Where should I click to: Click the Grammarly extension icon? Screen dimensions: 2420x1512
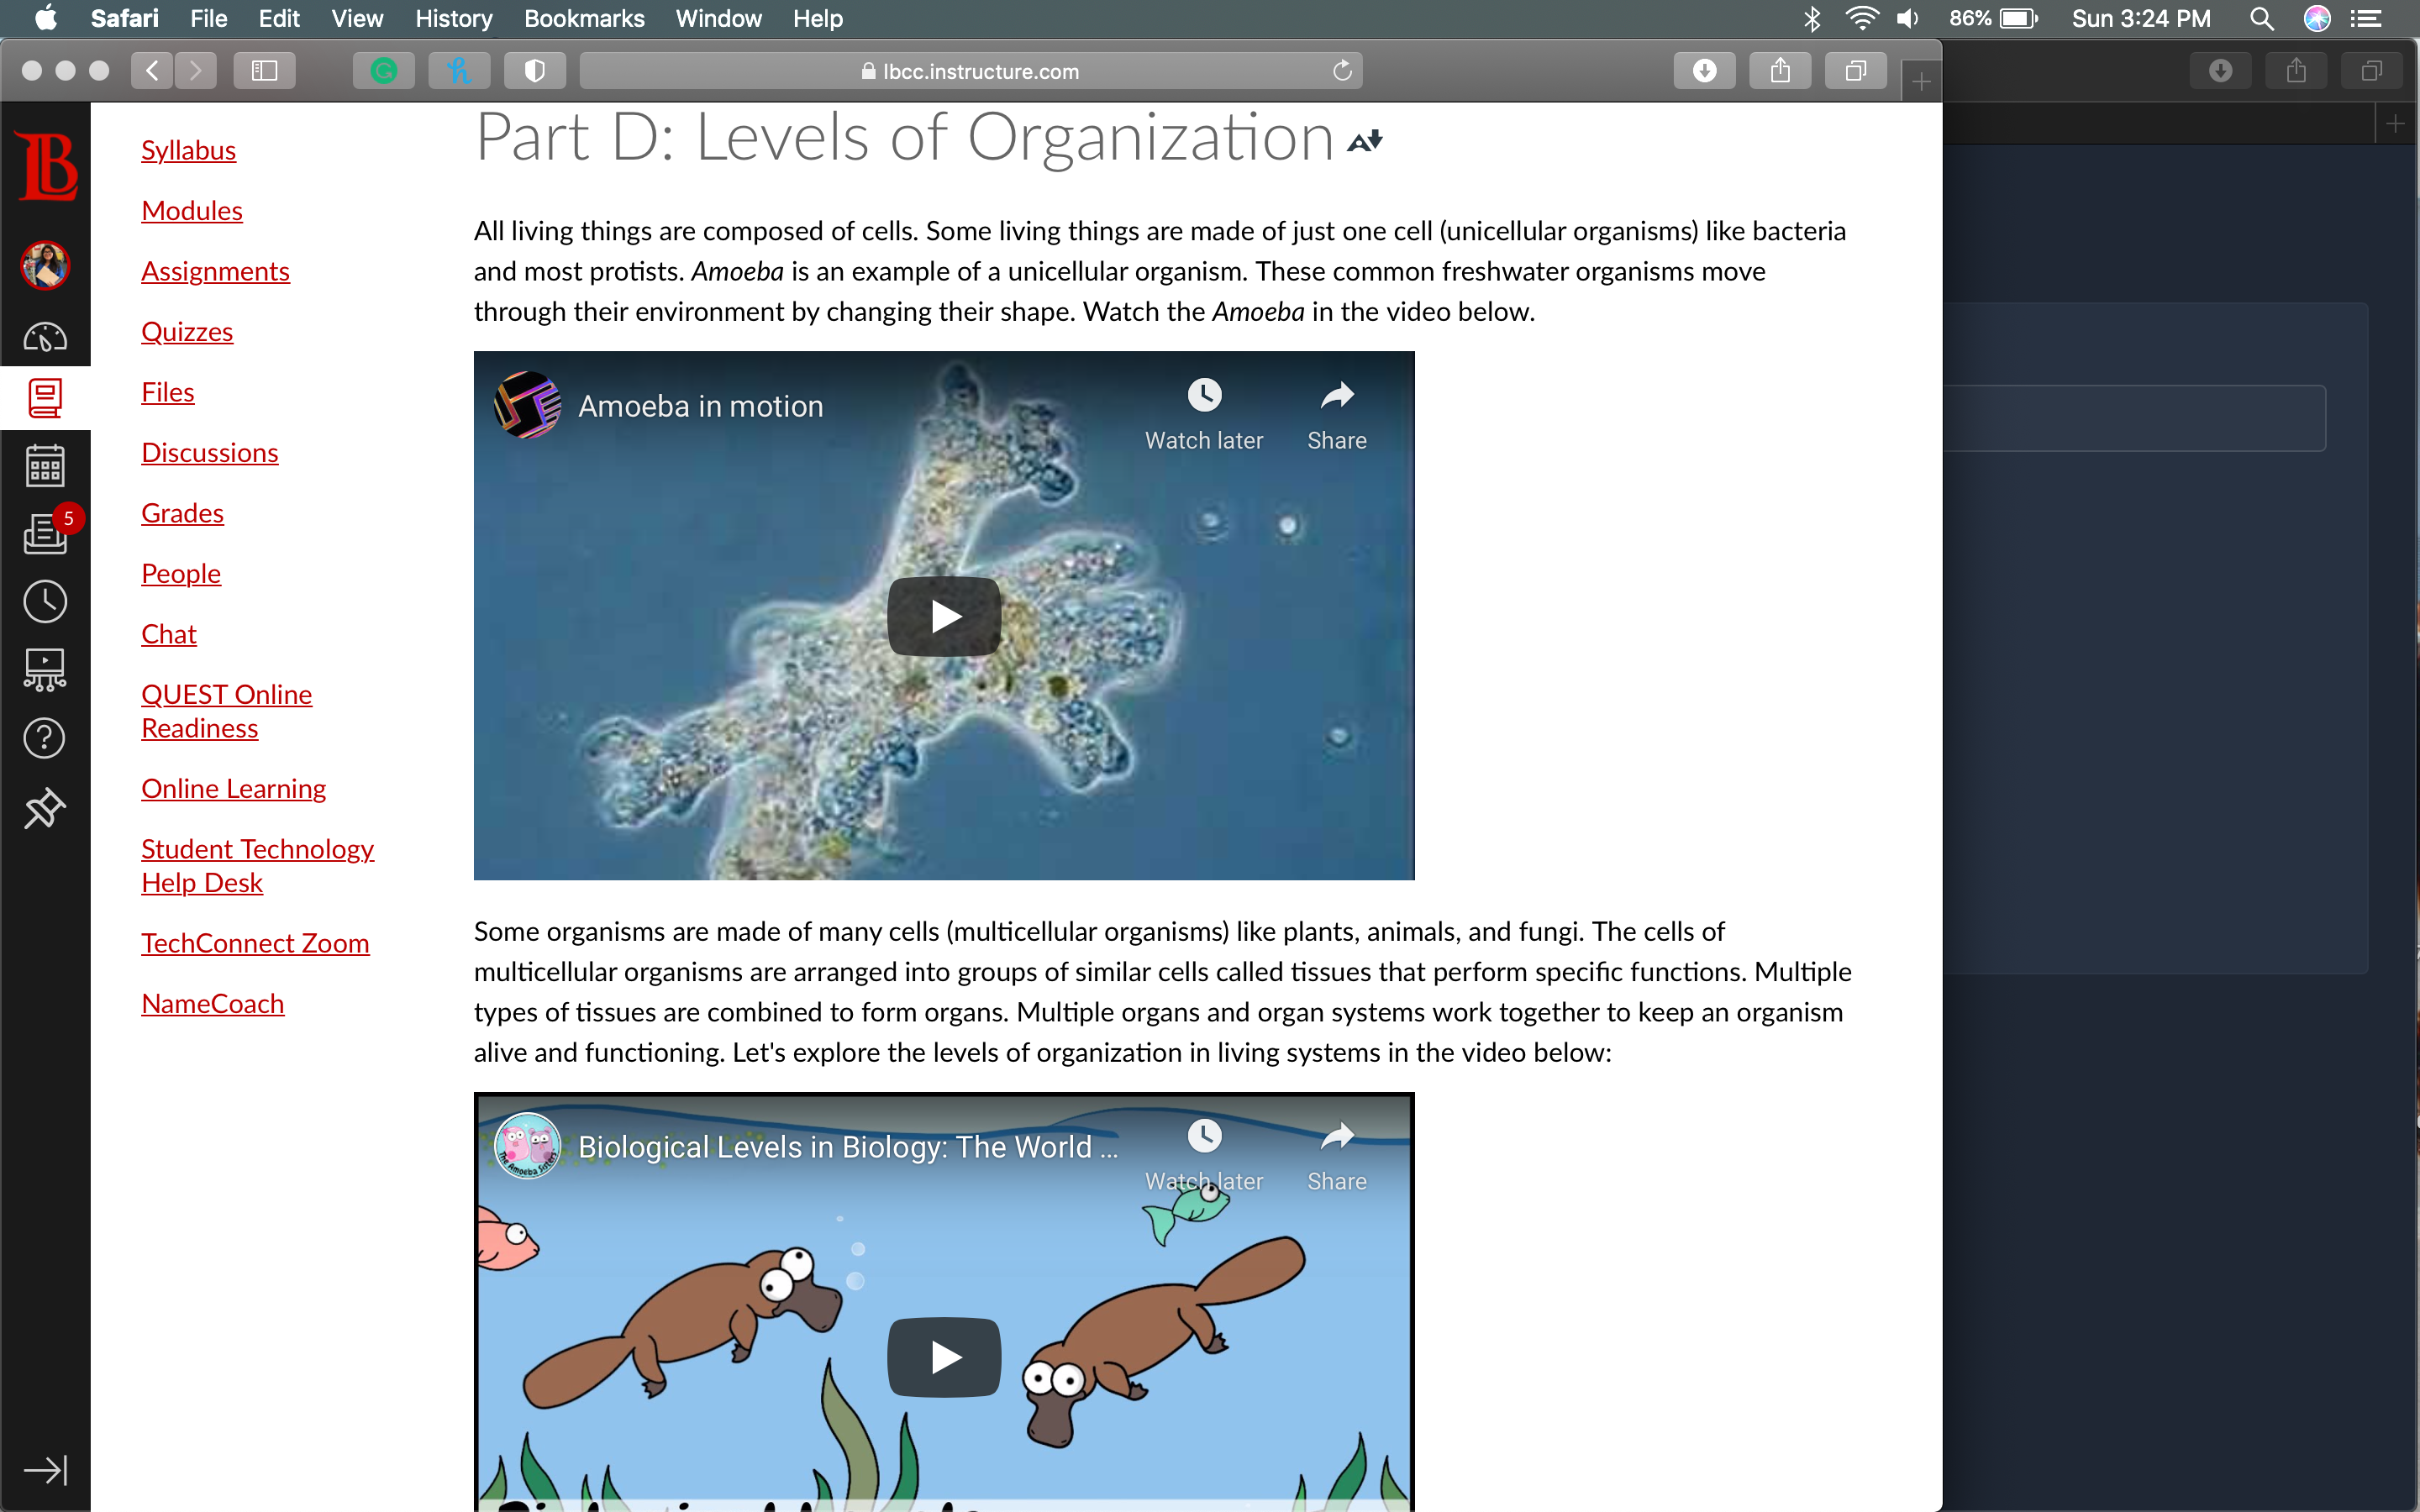pos(384,71)
